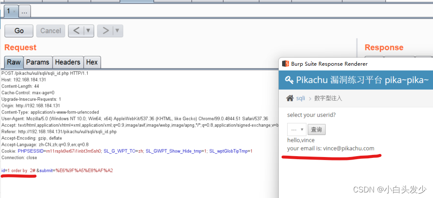433x198 pixels.
Task: Click the grayed Cancel button
Action: [x=50, y=31]
